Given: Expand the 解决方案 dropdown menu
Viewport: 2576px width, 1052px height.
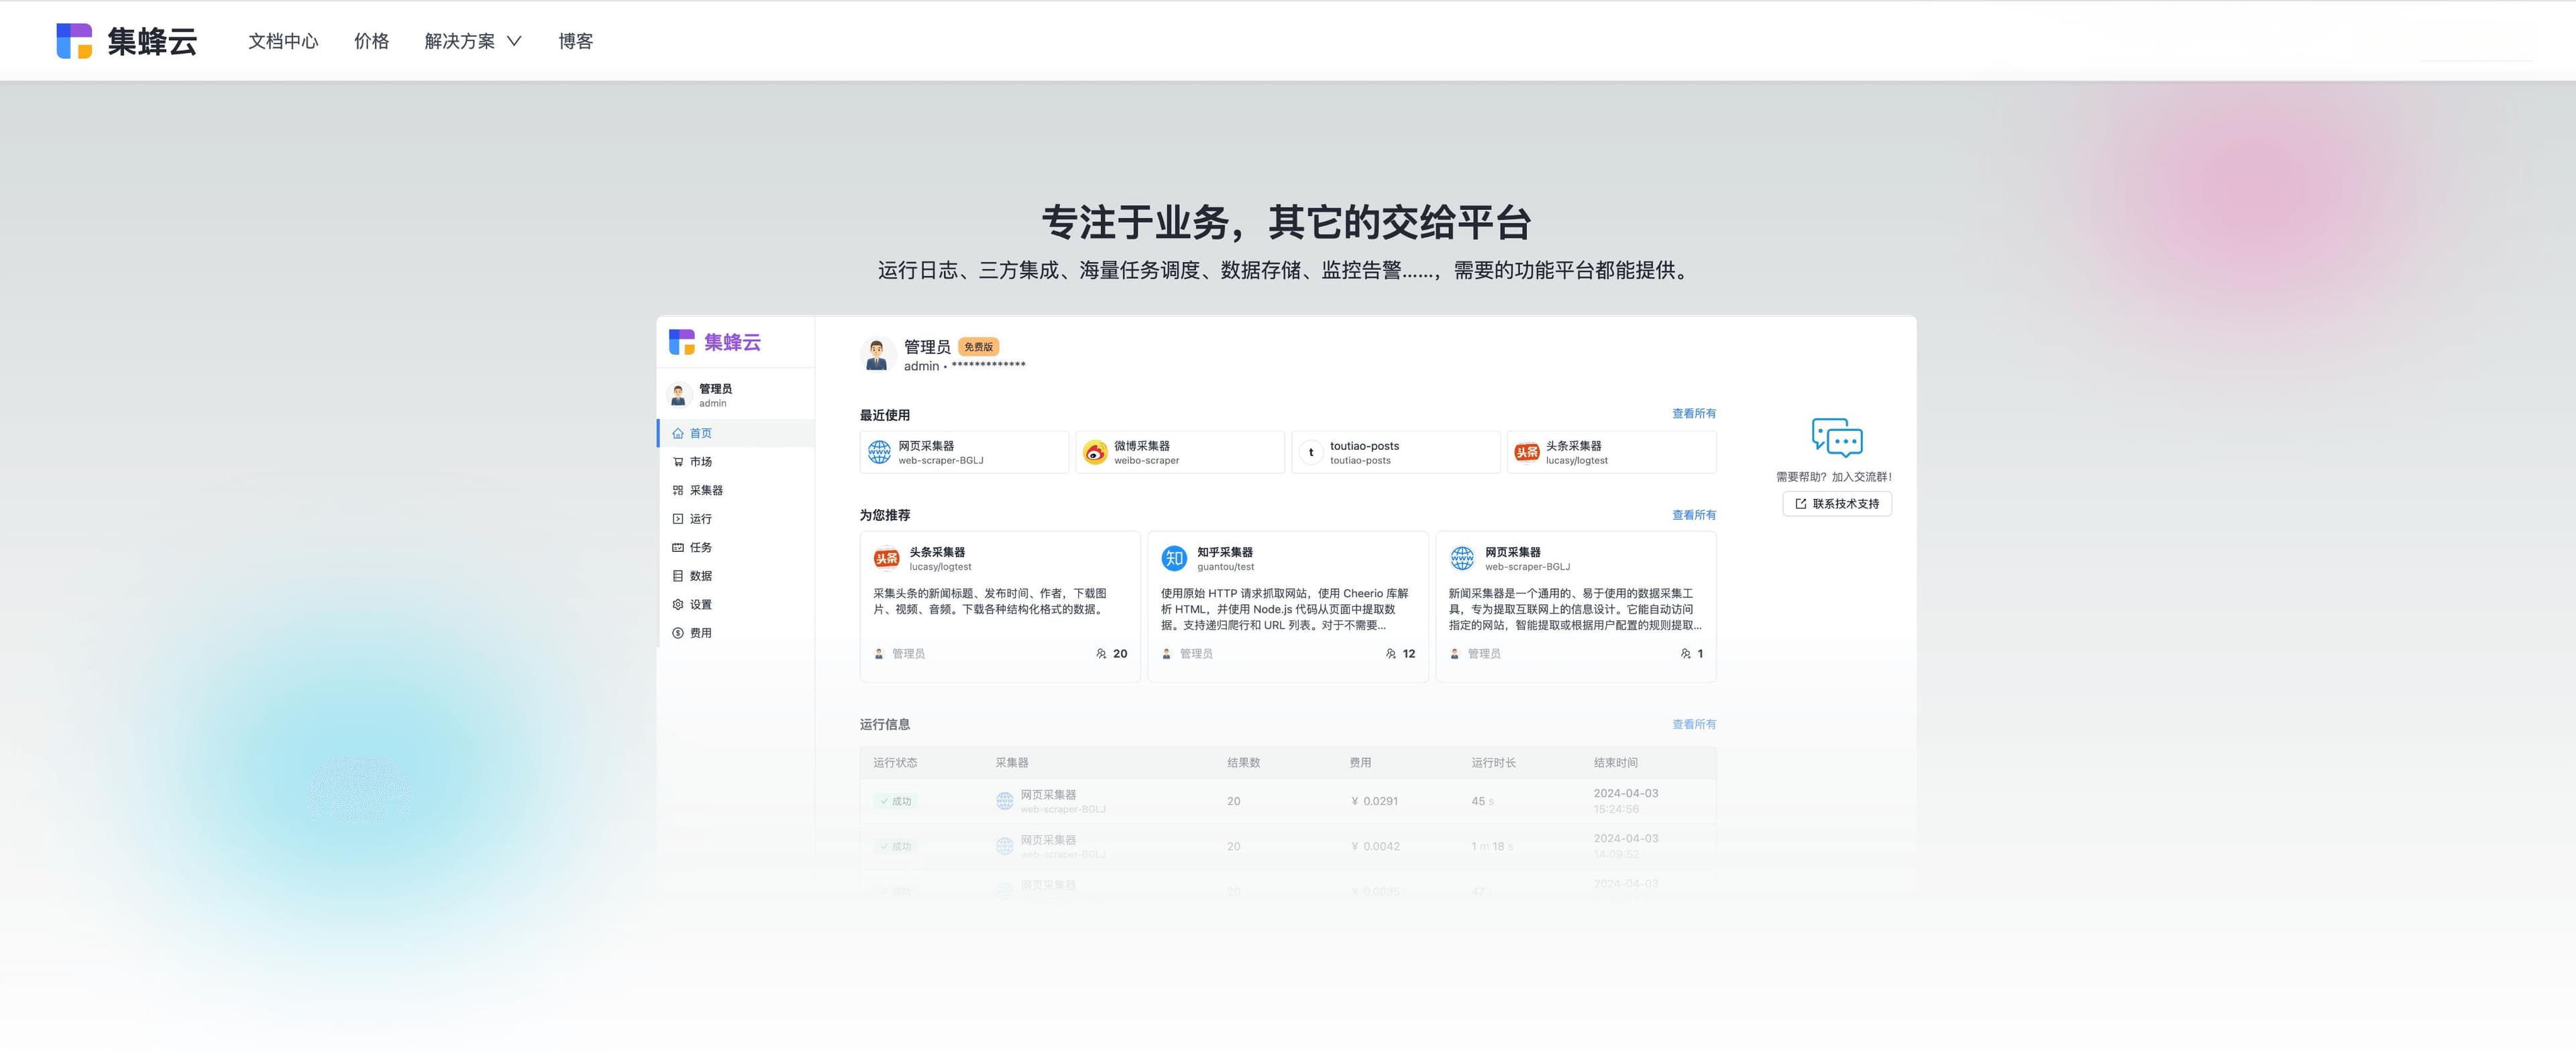Looking at the screenshot, I should pos(473,41).
